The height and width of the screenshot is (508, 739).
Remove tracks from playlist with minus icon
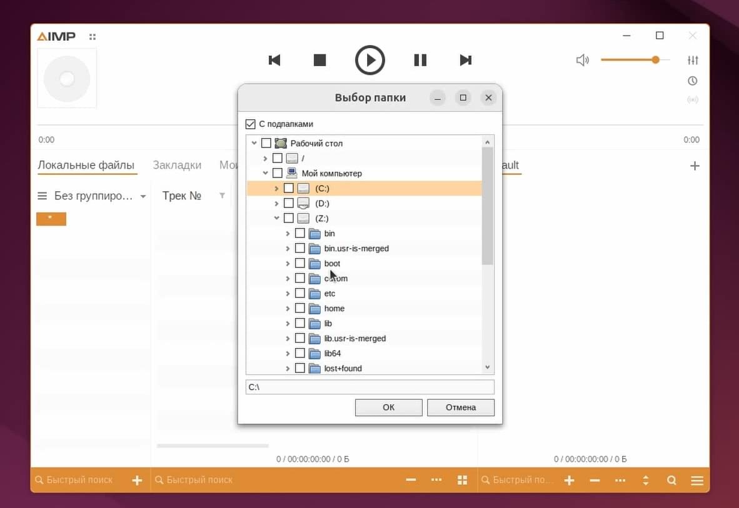[x=595, y=481]
